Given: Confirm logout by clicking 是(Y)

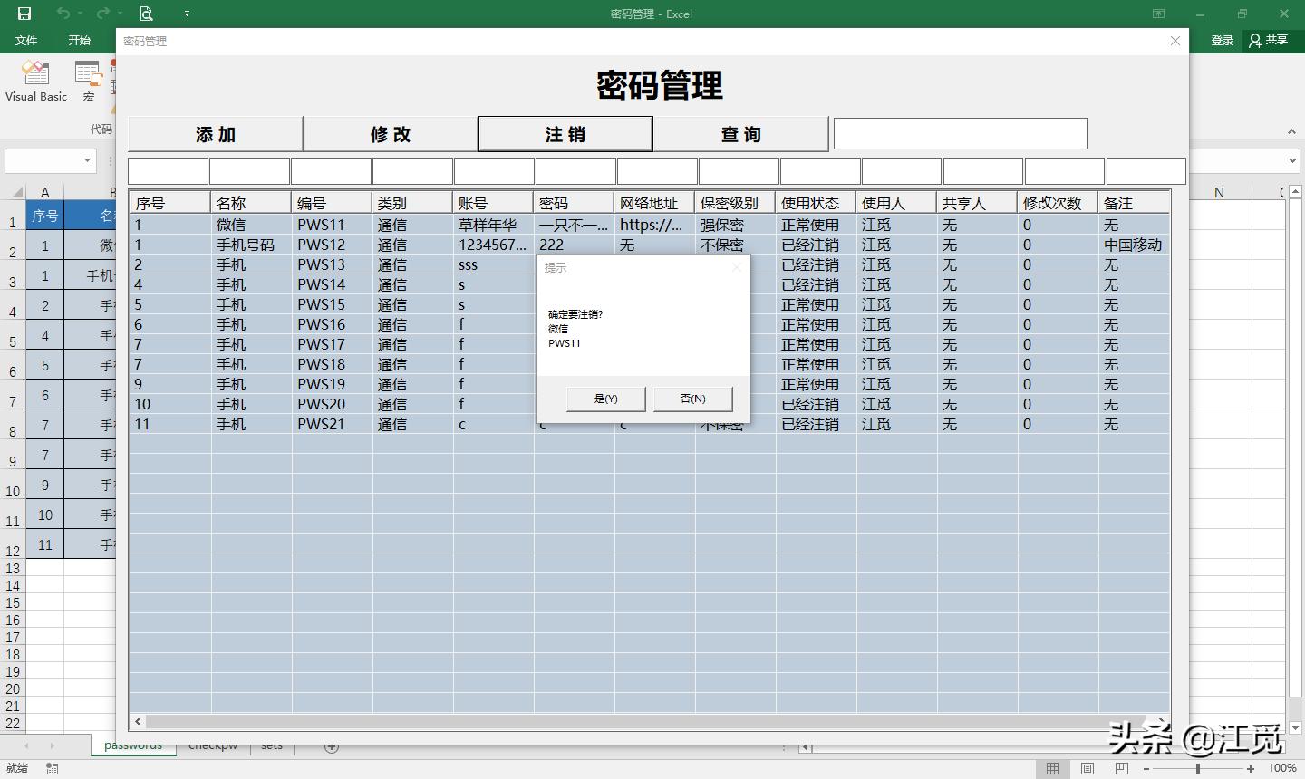Looking at the screenshot, I should pyautogui.click(x=605, y=399).
